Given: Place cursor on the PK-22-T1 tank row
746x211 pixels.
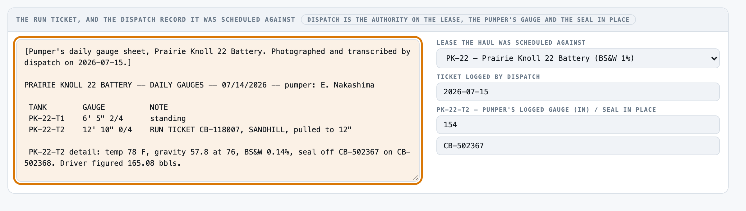Looking at the screenshot, I should point(107,119).
